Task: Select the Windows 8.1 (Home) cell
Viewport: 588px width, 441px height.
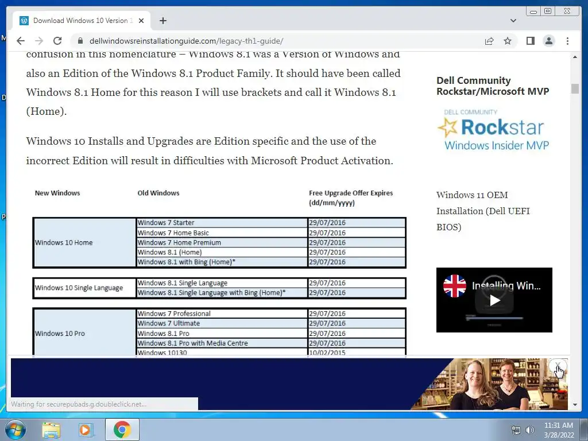Action: click(222, 252)
